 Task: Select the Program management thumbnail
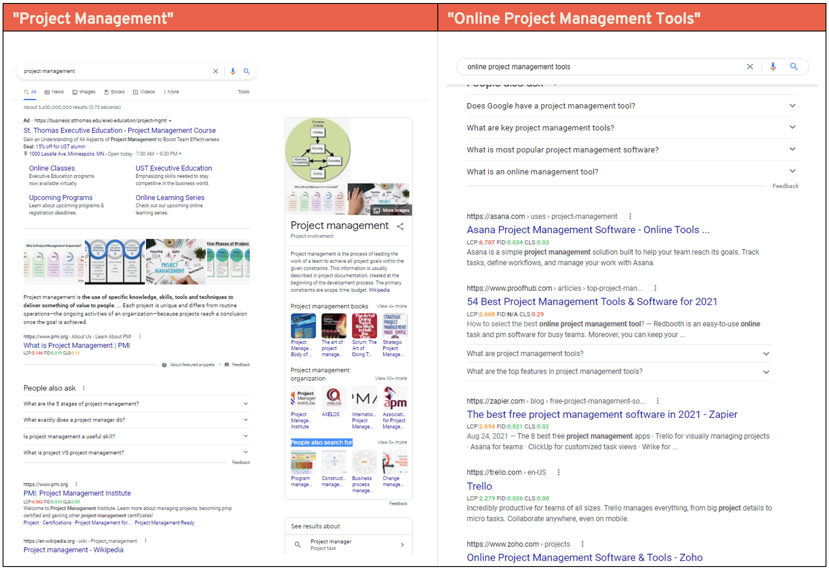[303, 462]
